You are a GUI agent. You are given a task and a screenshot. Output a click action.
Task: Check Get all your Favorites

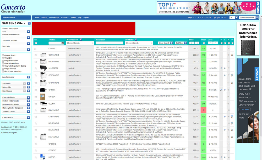click(x=3, y=72)
